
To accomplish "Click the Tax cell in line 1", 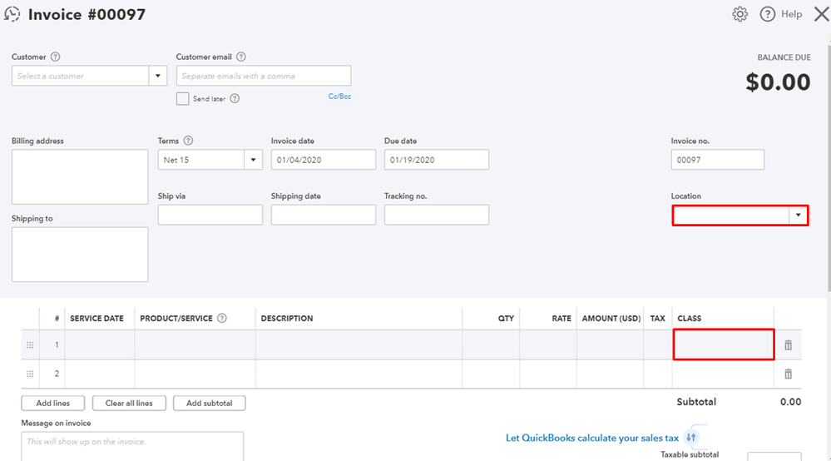I will tap(658, 345).
